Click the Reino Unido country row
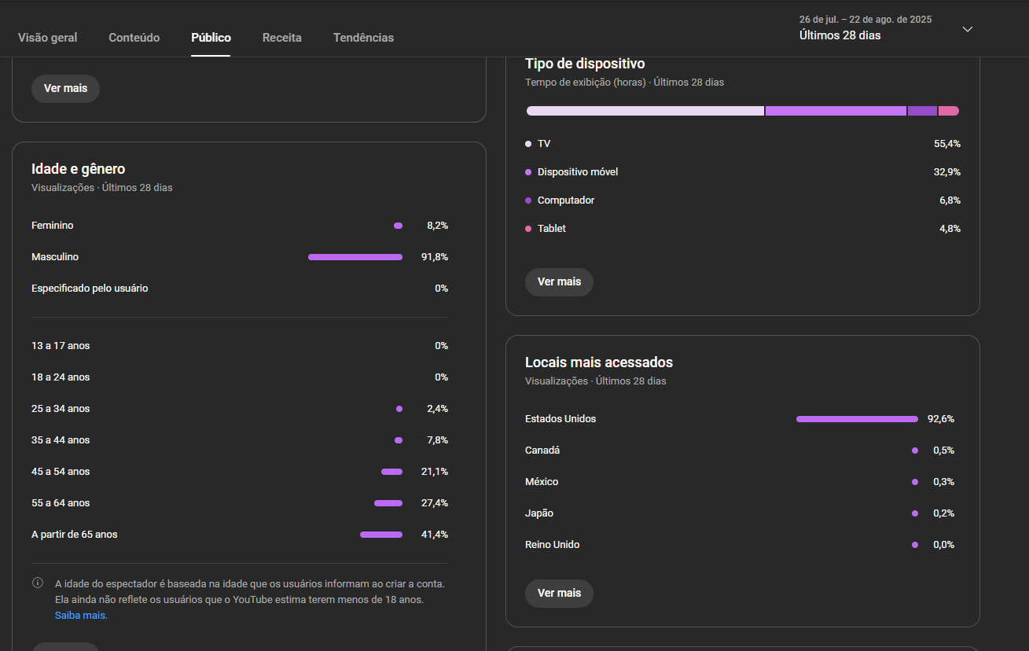This screenshot has height=651, width=1029. pyautogui.click(x=740, y=545)
